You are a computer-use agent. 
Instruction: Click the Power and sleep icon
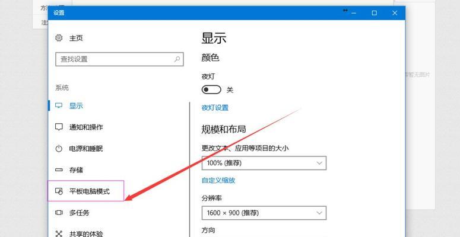pyautogui.click(x=59, y=149)
